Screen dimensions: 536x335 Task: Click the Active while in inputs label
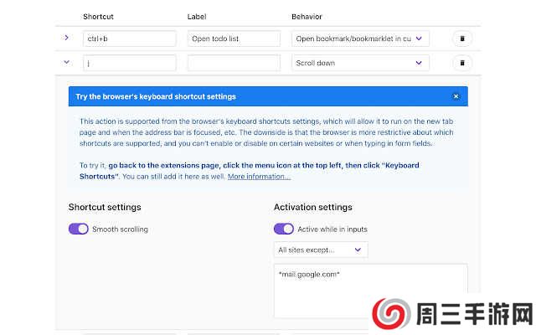click(x=332, y=229)
